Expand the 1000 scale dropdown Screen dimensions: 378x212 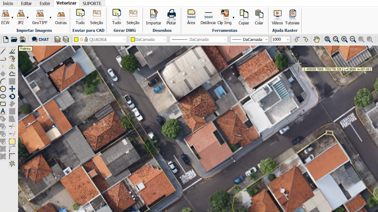point(288,39)
